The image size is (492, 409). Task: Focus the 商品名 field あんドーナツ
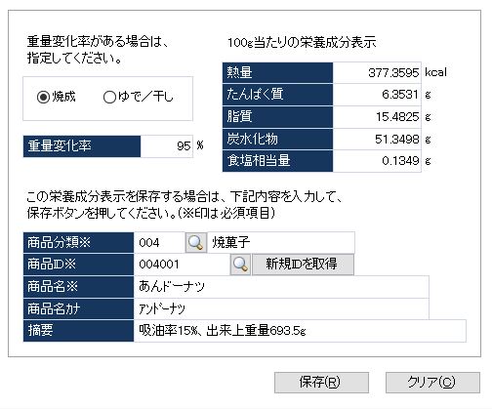pos(281,287)
